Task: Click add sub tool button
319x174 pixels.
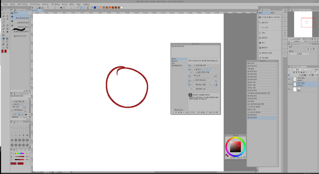Action: [x=20, y=36]
